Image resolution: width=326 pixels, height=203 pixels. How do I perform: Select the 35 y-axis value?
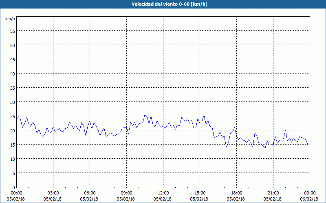(13, 88)
